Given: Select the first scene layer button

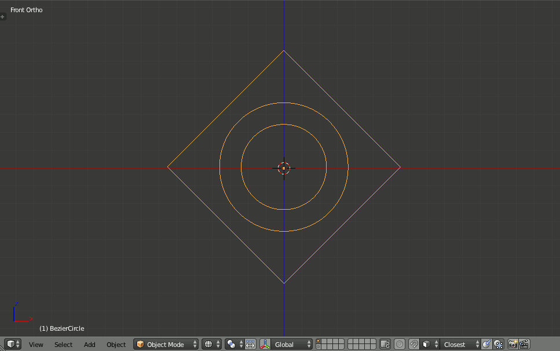Looking at the screenshot, I should pyautogui.click(x=319, y=342).
